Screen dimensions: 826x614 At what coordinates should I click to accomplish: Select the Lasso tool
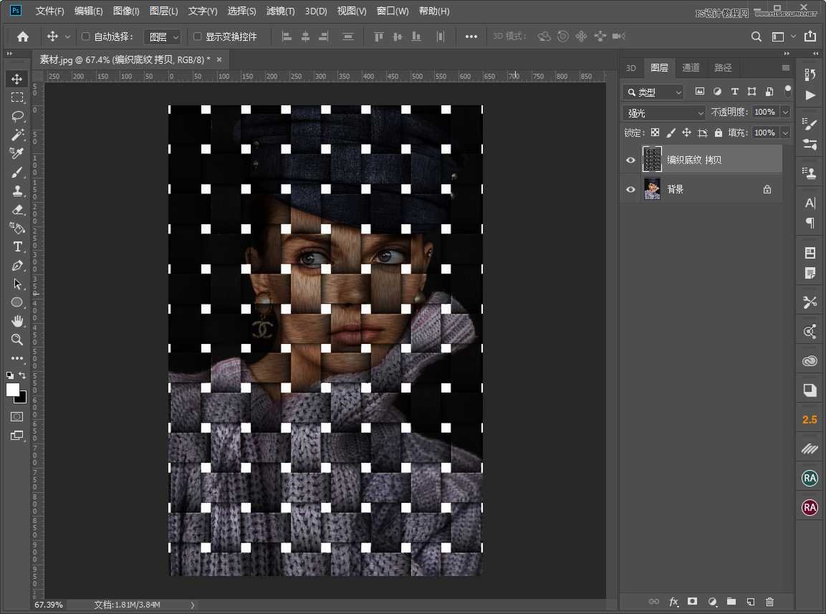(x=18, y=116)
